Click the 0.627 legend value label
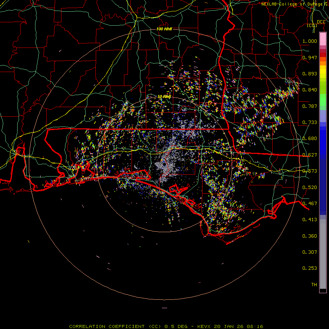 (x=309, y=155)
